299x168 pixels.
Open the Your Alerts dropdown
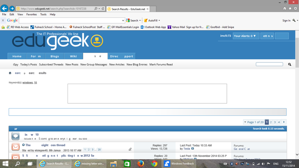pos(246,36)
